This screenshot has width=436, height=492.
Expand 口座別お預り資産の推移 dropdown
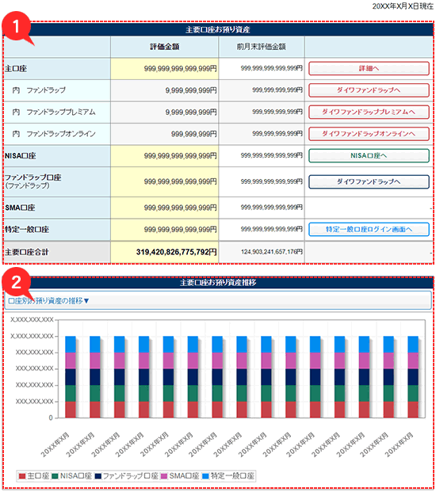click(48, 301)
